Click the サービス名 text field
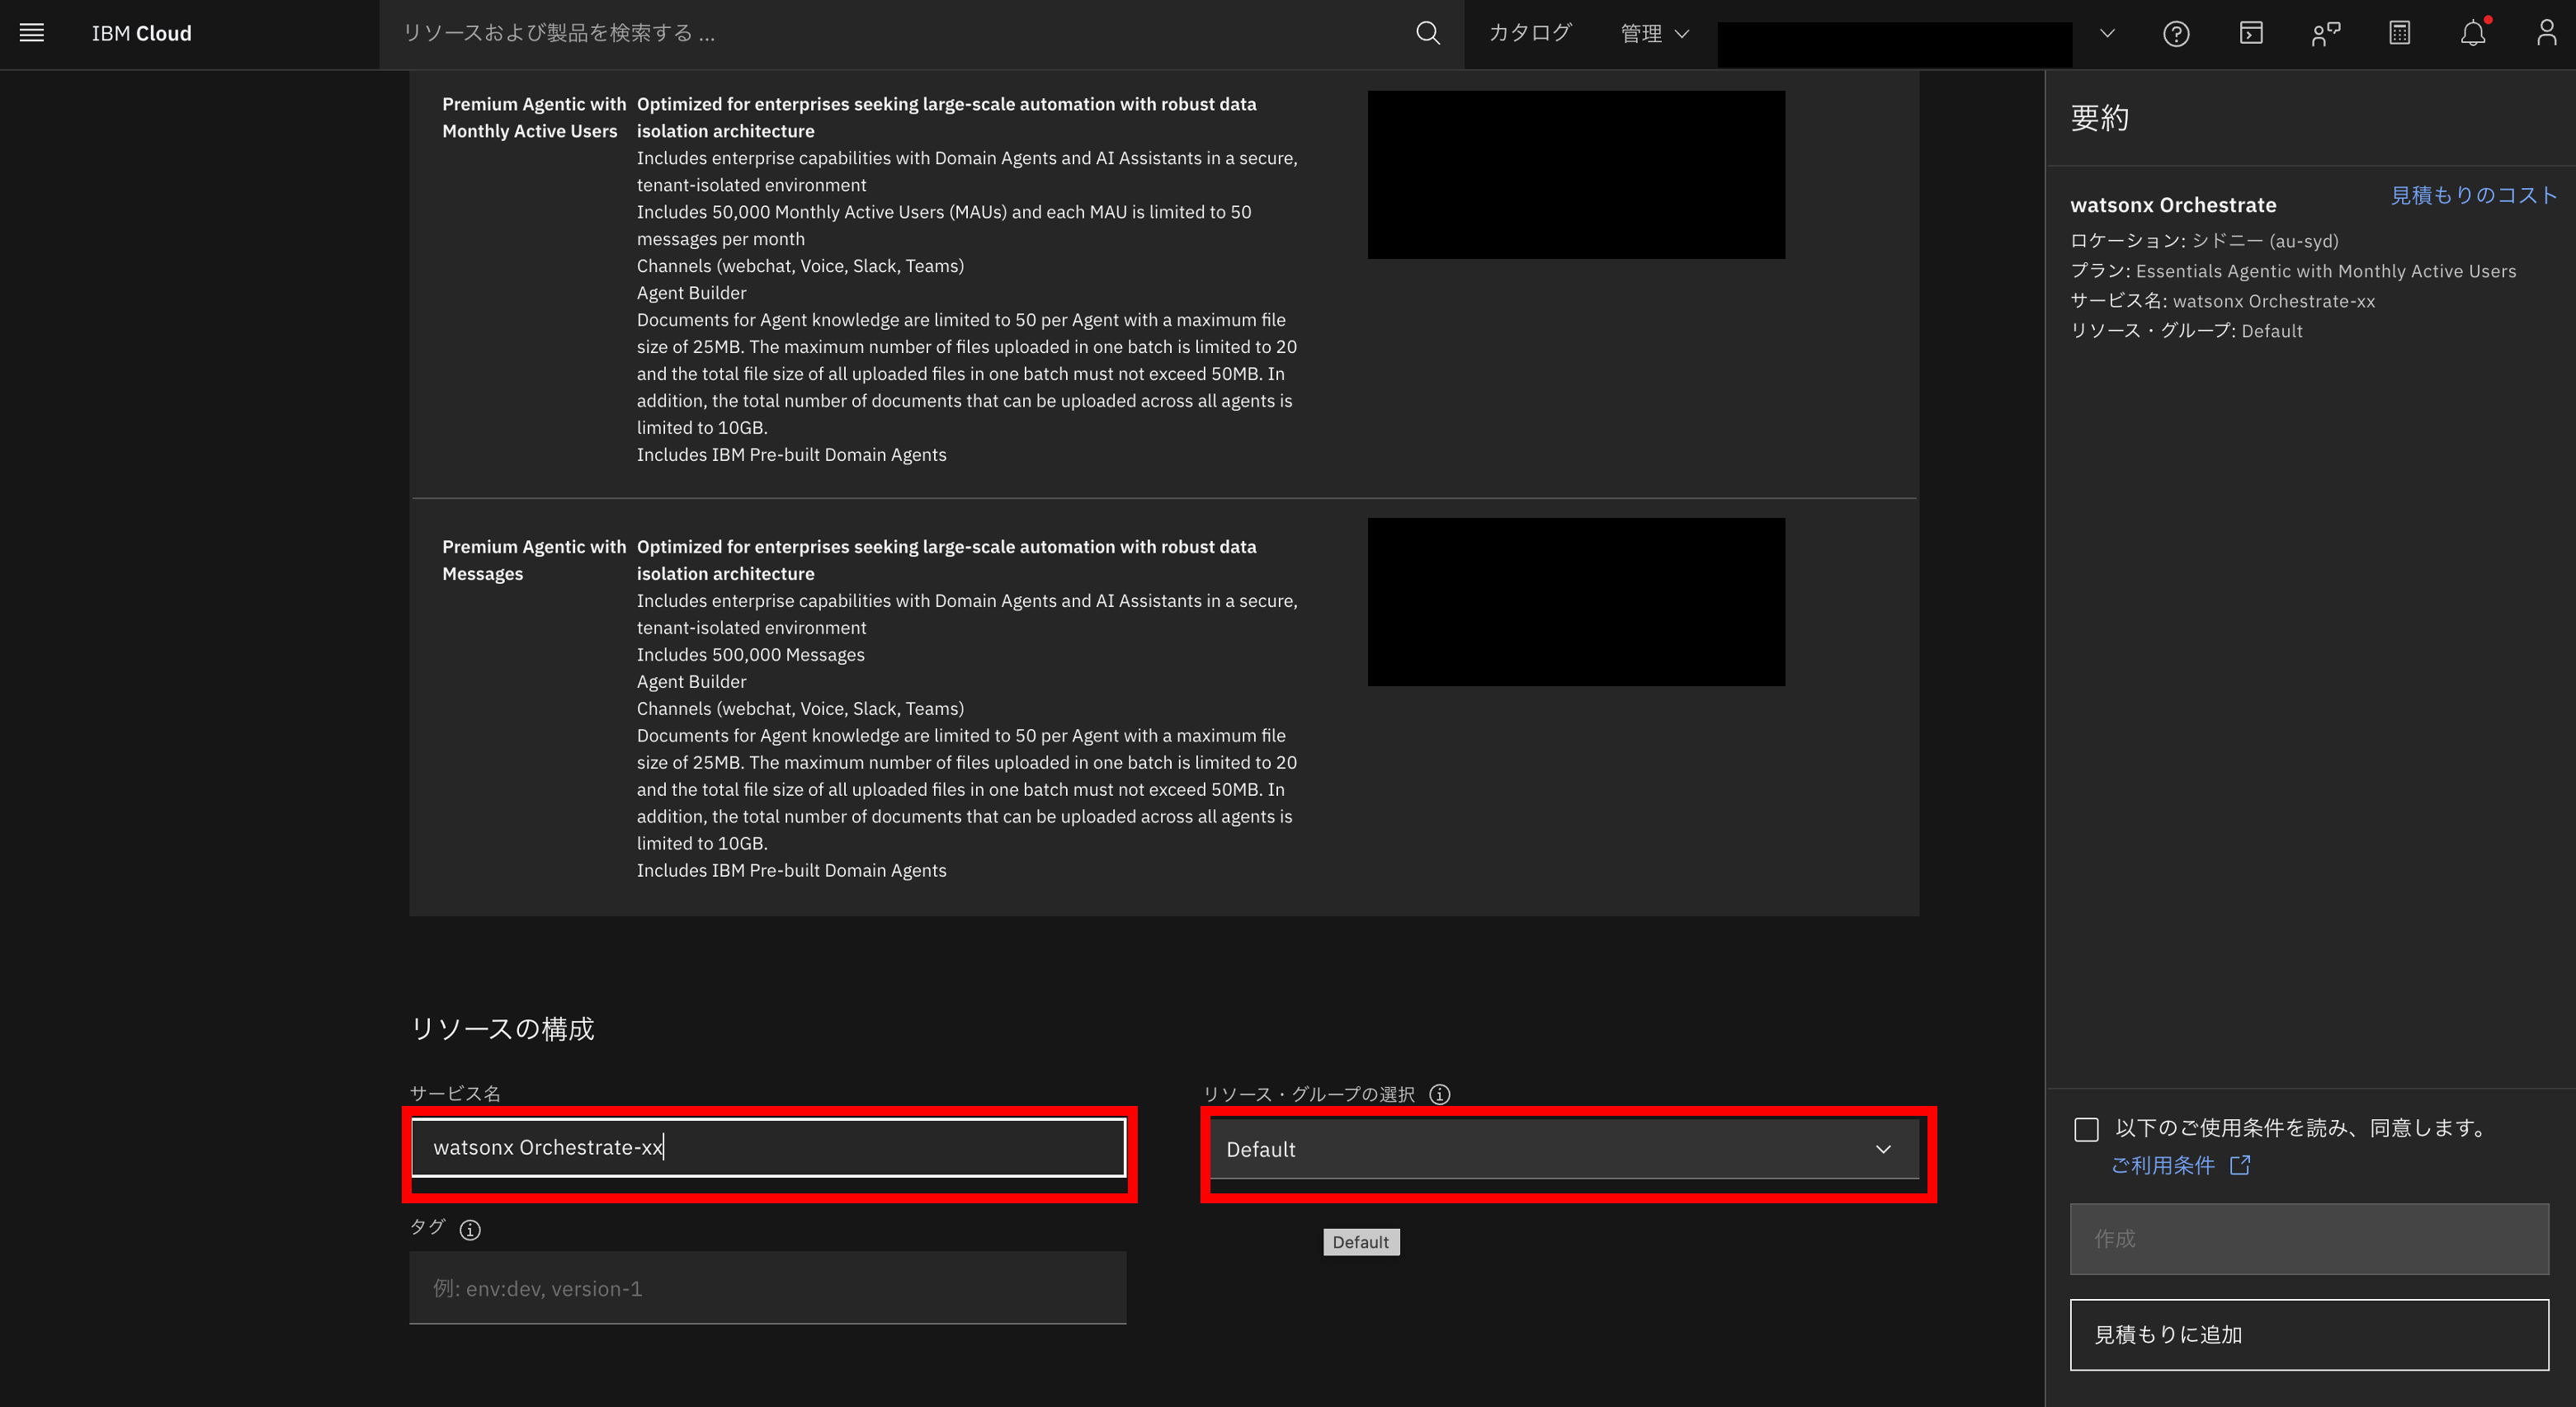The image size is (2576, 1407). [768, 1147]
